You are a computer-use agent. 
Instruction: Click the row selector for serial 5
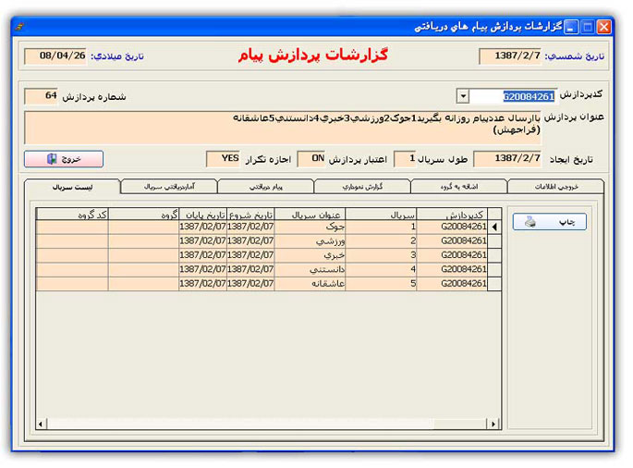pyautogui.click(x=494, y=283)
